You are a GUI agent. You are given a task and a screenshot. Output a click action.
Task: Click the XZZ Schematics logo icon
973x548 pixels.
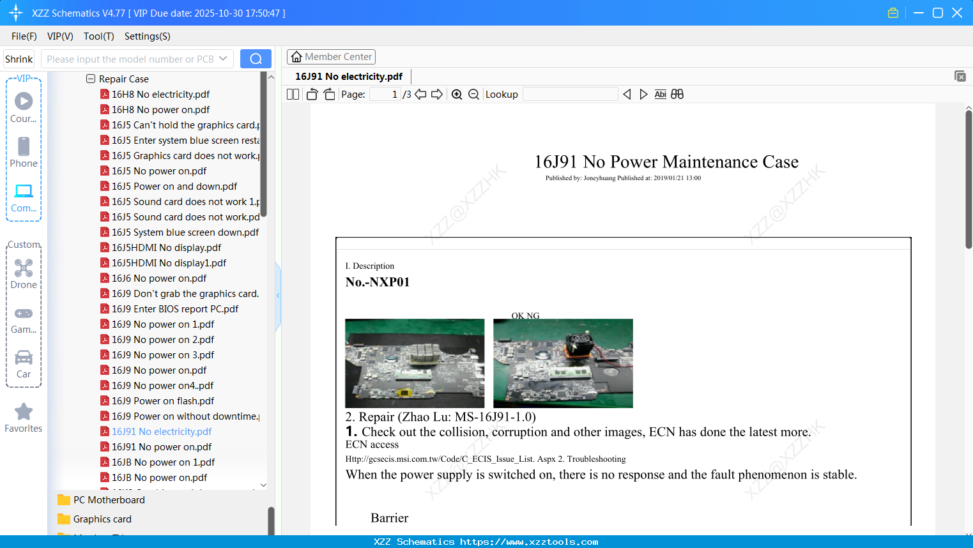click(16, 13)
